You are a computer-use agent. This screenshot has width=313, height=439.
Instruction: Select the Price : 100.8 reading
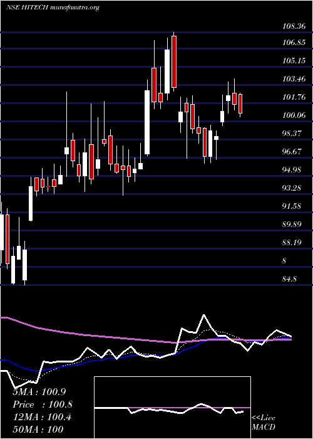[x=43, y=405]
